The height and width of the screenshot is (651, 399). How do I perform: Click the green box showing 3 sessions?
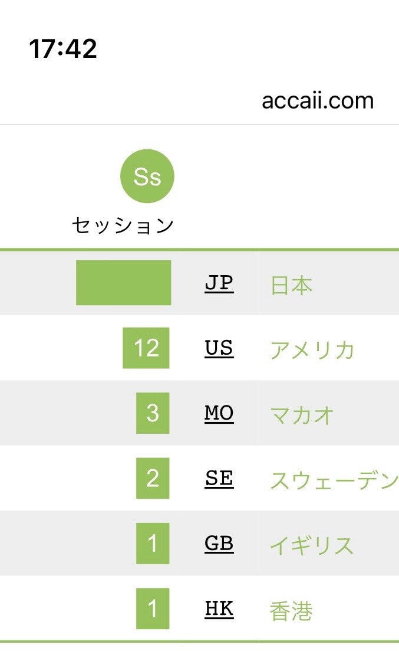pyautogui.click(x=153, y=413)
